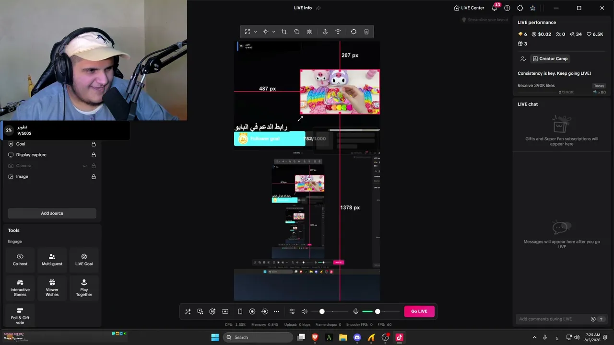Mute the speaker output

coord(304,311)
